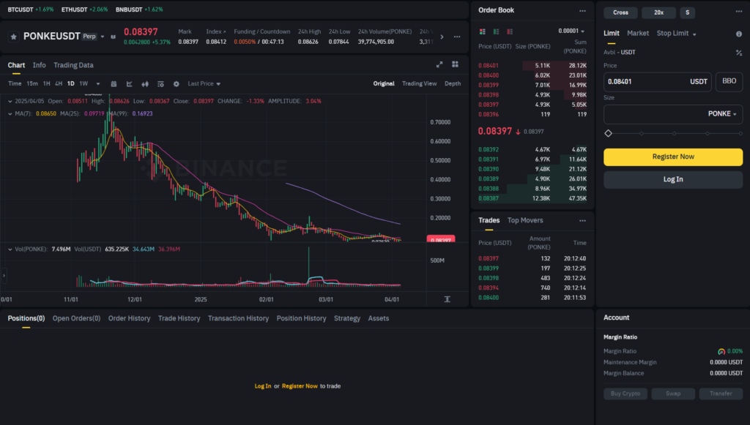
Task: Expand the order book 0.00001 precision dropdown
Action: 571,31
